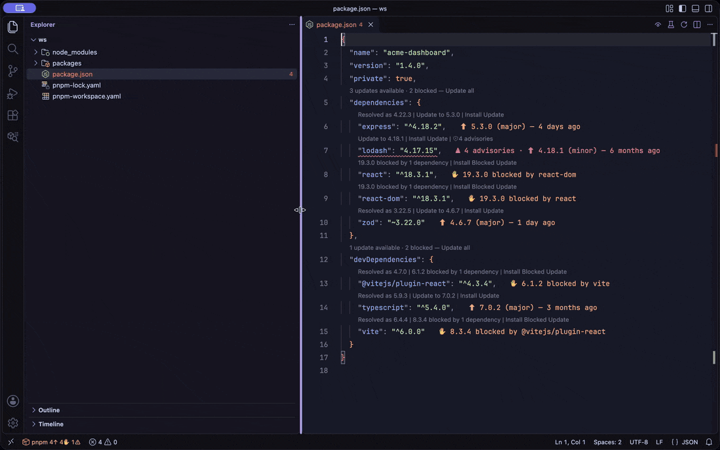
Task: Click Install Update above the typescript line
Action: pyautogui.click(x=480, y=296)
